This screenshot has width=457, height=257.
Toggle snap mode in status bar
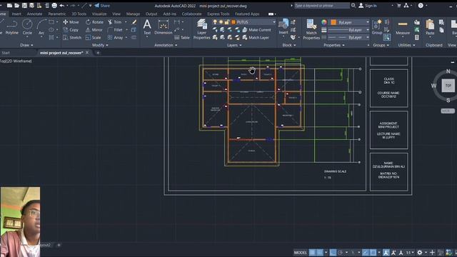320,252
